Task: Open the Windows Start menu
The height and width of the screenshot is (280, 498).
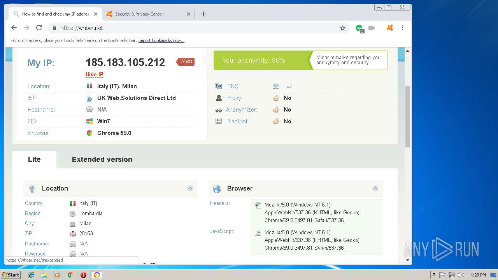Action: pyautogui.click(x=11, y=275)
